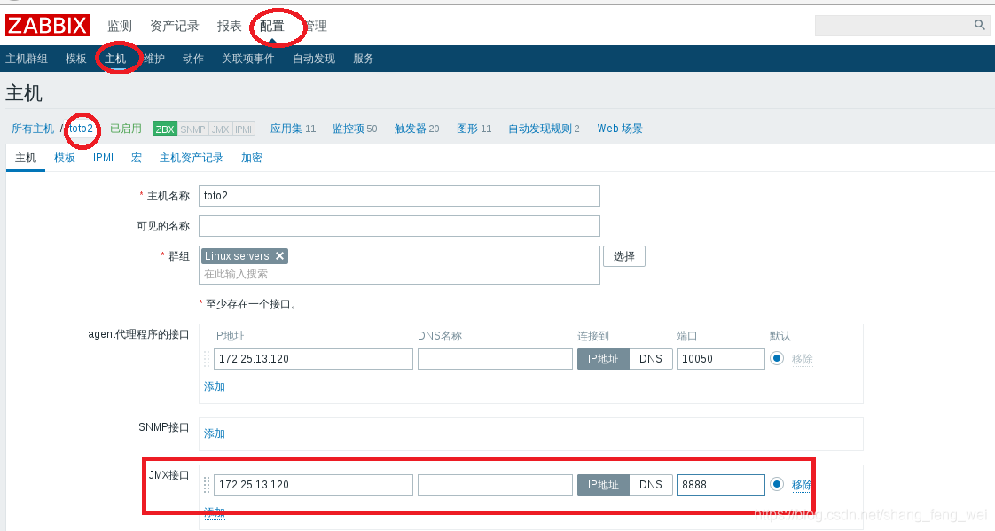
Task: Go to 关联项事件 submenu
Action: (x=248, y=59)
